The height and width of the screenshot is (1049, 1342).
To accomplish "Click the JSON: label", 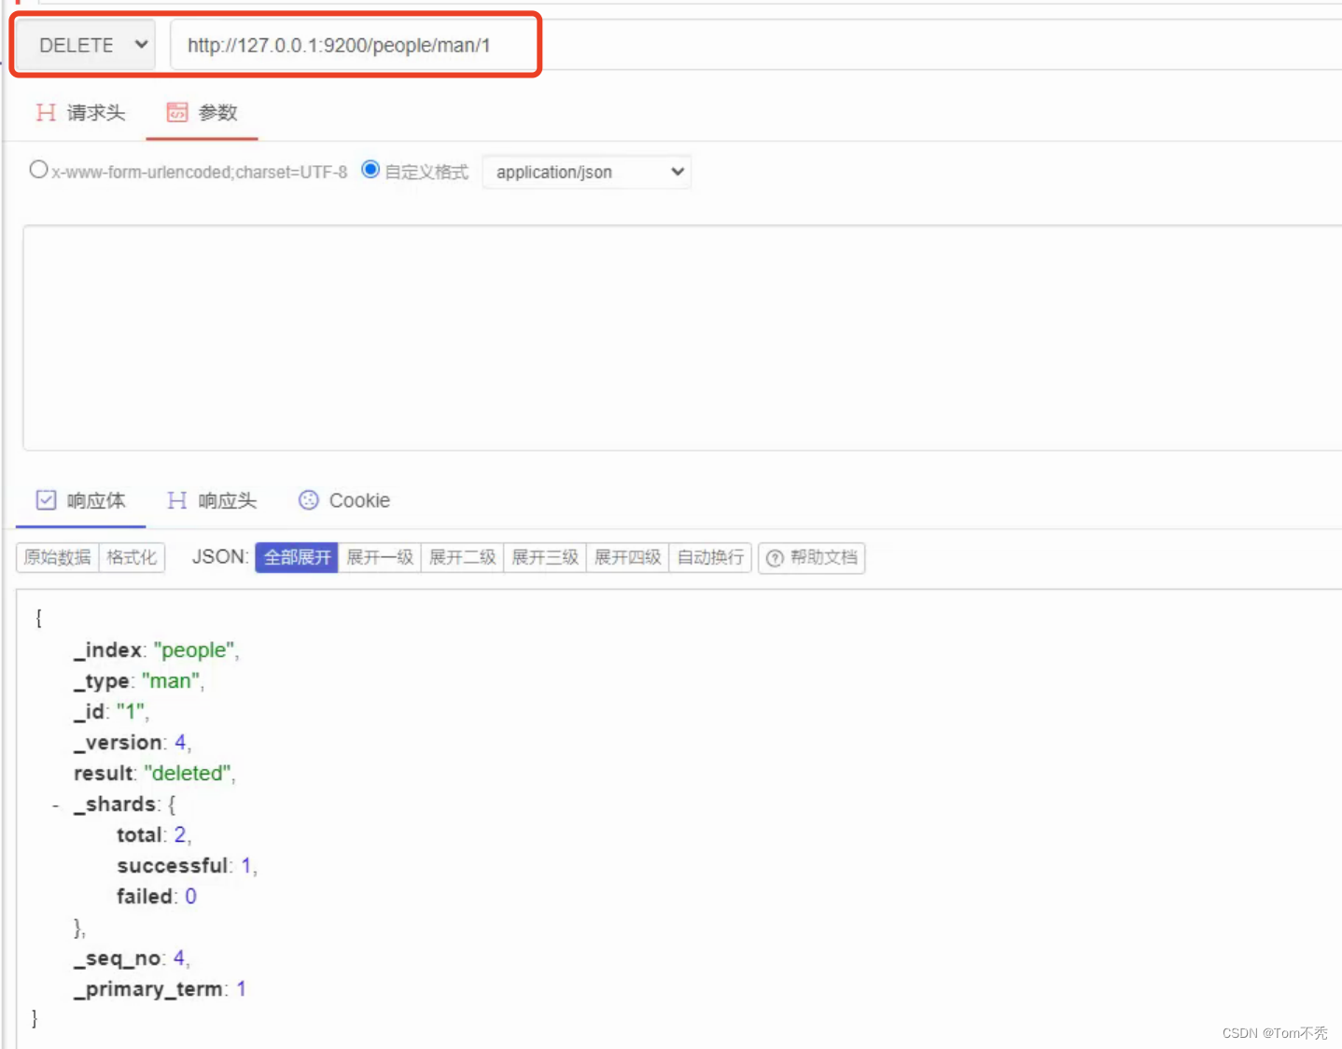I will (x=219, y=557).
